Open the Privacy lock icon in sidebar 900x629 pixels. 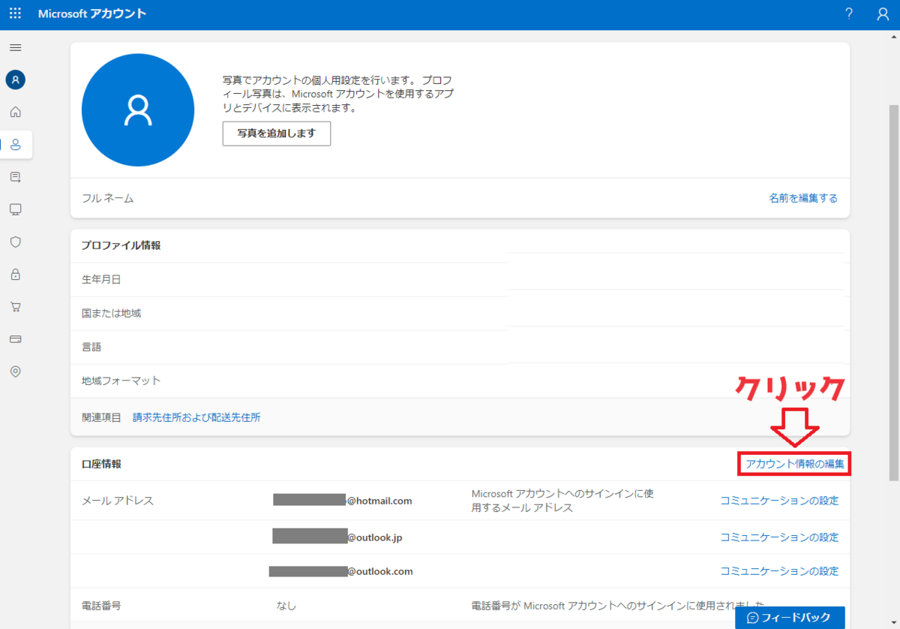pyautogui.click(x=15, y=275)
